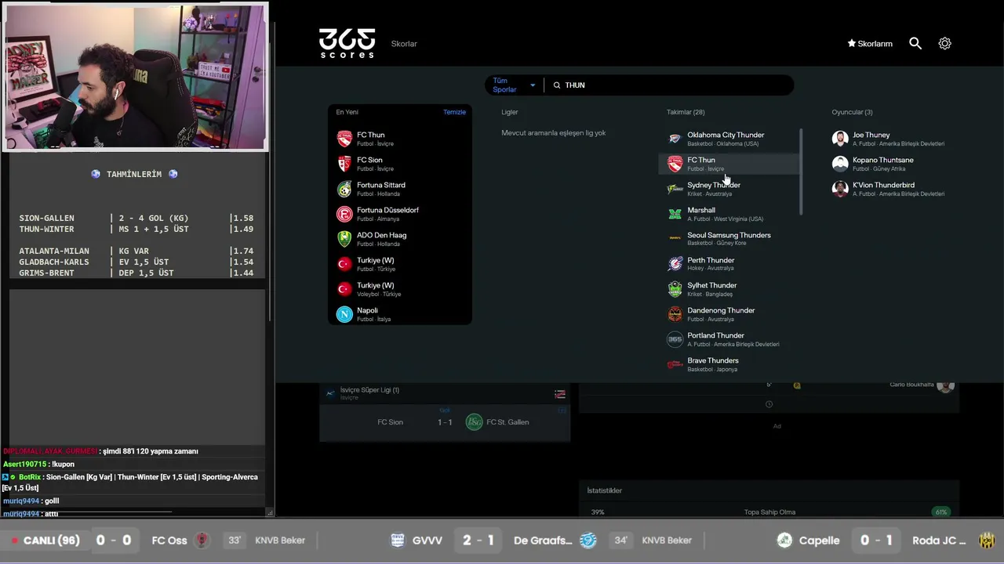This screenshot has width=1004, height=564.
Task: Click the Napoli crest icon
Action: [344, 314]
